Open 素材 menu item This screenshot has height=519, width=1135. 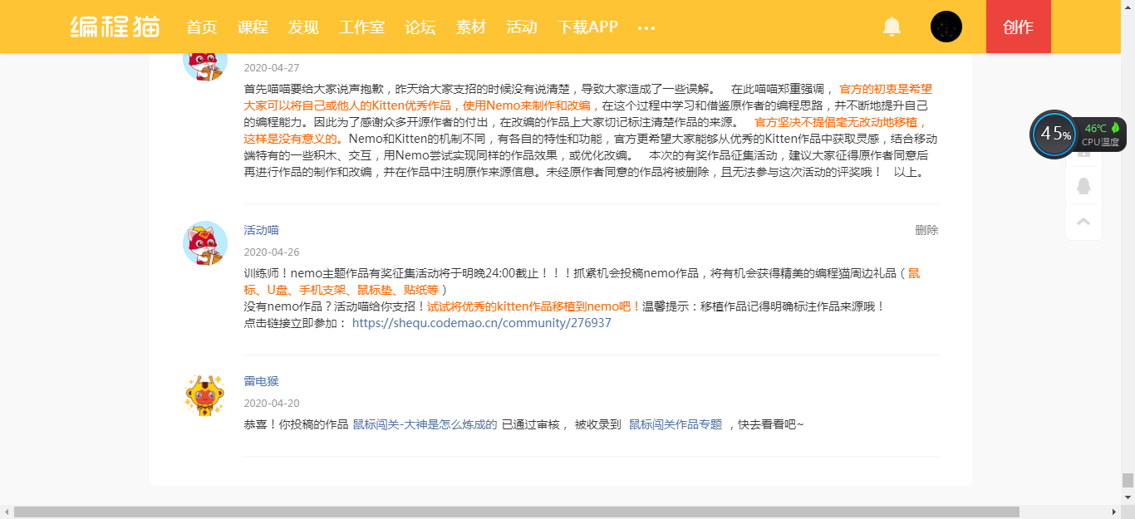(471, 27)
